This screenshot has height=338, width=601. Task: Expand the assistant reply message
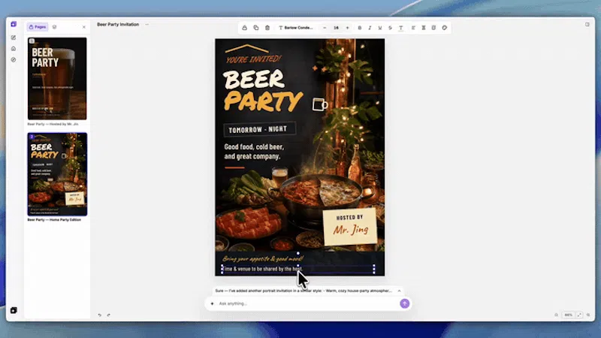[x=399, y=291]
